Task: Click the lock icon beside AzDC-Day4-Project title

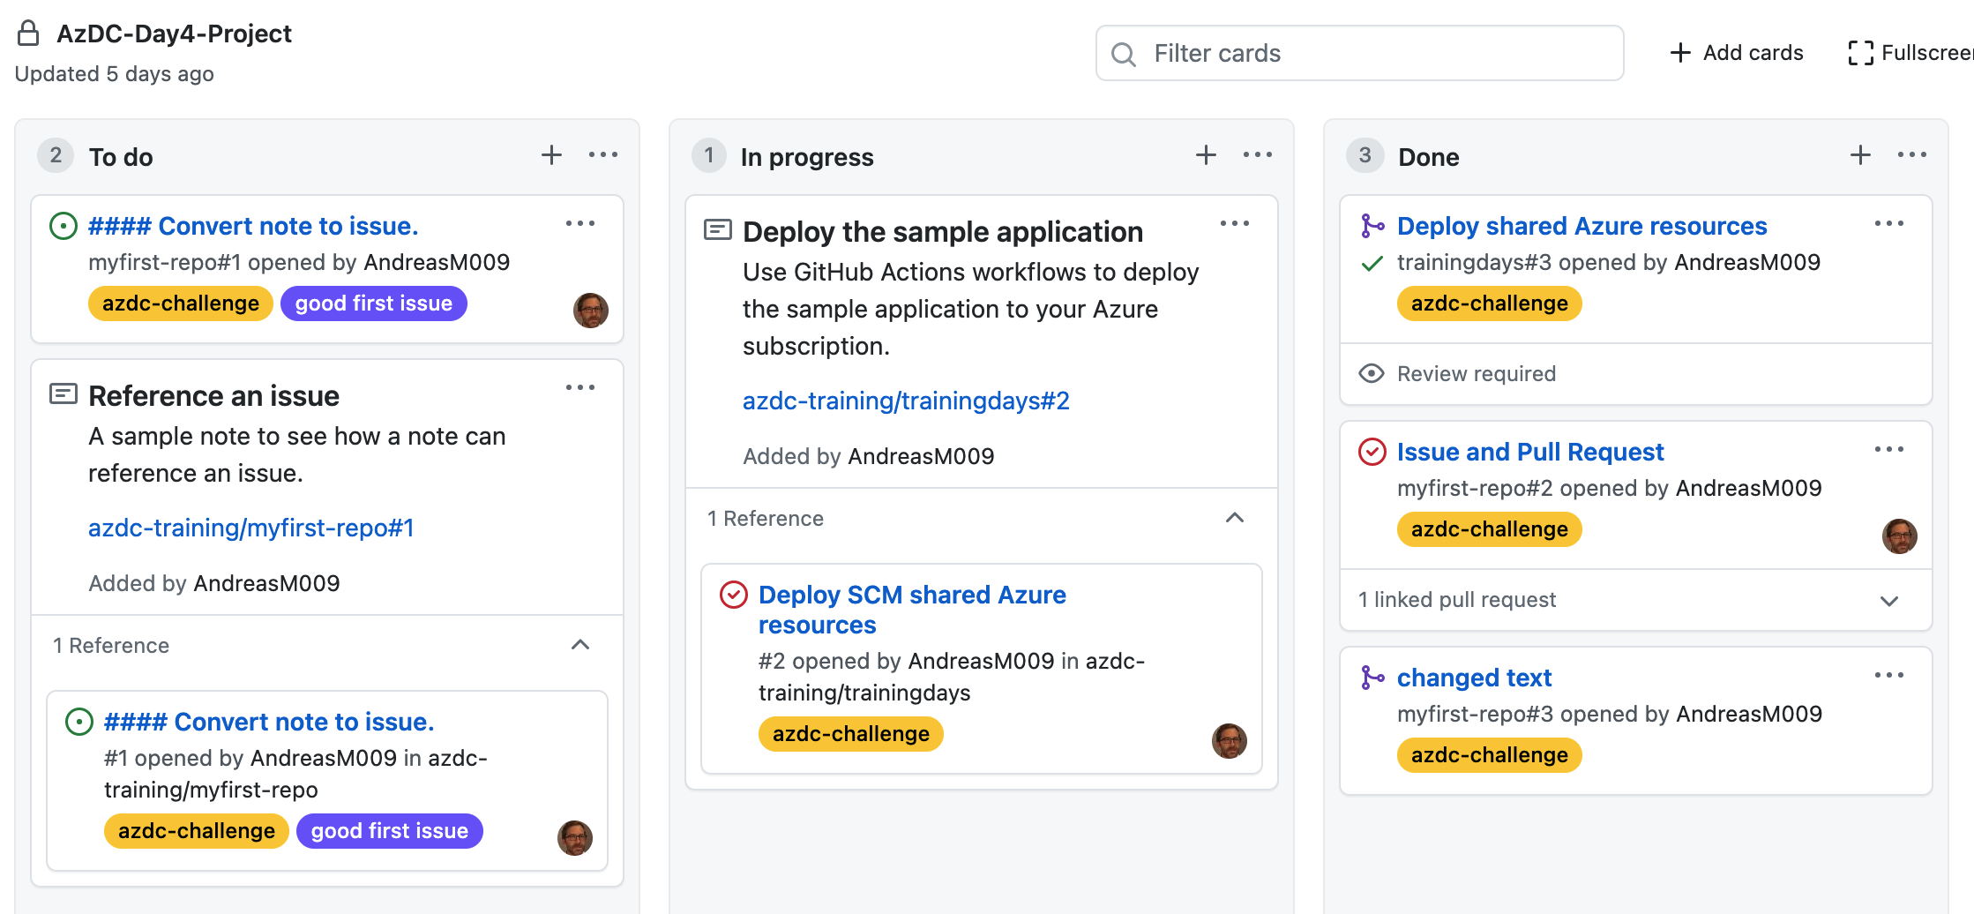Action: (28, 33)
